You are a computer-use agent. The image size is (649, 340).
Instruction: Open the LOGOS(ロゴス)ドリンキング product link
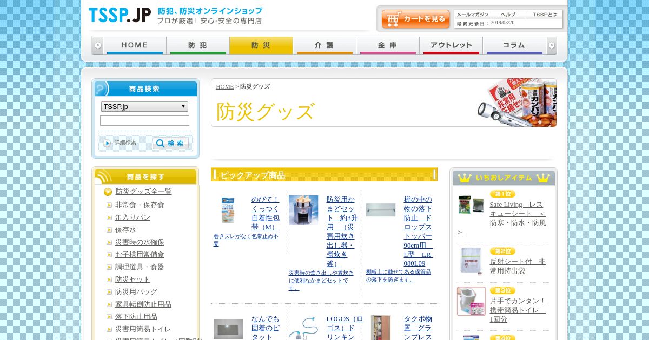345,328
